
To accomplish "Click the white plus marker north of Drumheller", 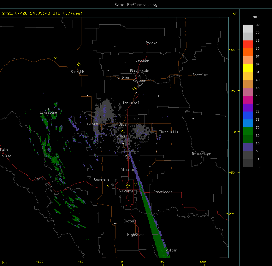I will tap(193, 118).
